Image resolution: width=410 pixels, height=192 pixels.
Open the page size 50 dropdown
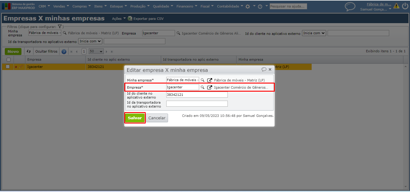(96, 51)
